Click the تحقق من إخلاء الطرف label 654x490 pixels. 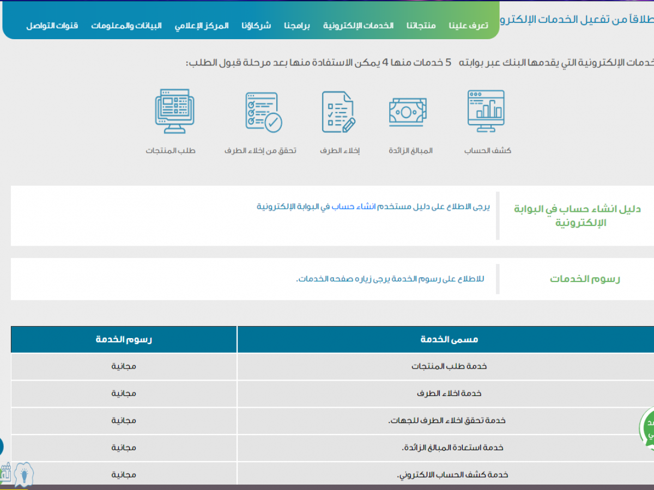coord(261,151)
